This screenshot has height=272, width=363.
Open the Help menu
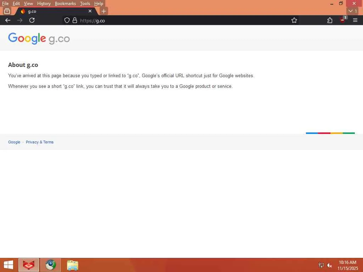pyautogui.click(x=99, y=4)
